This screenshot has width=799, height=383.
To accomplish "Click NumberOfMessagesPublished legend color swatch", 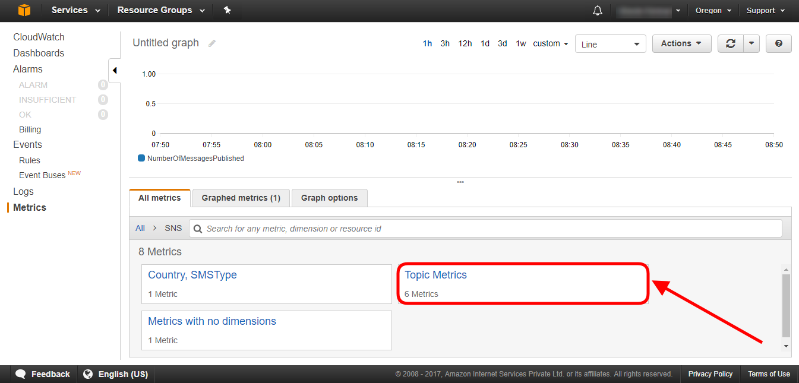I will (141, 158).
